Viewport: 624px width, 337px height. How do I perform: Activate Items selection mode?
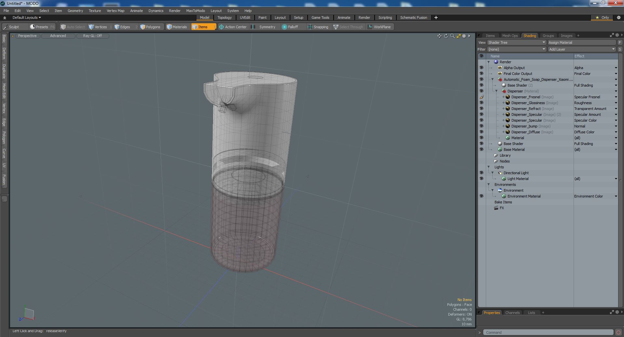203,27
